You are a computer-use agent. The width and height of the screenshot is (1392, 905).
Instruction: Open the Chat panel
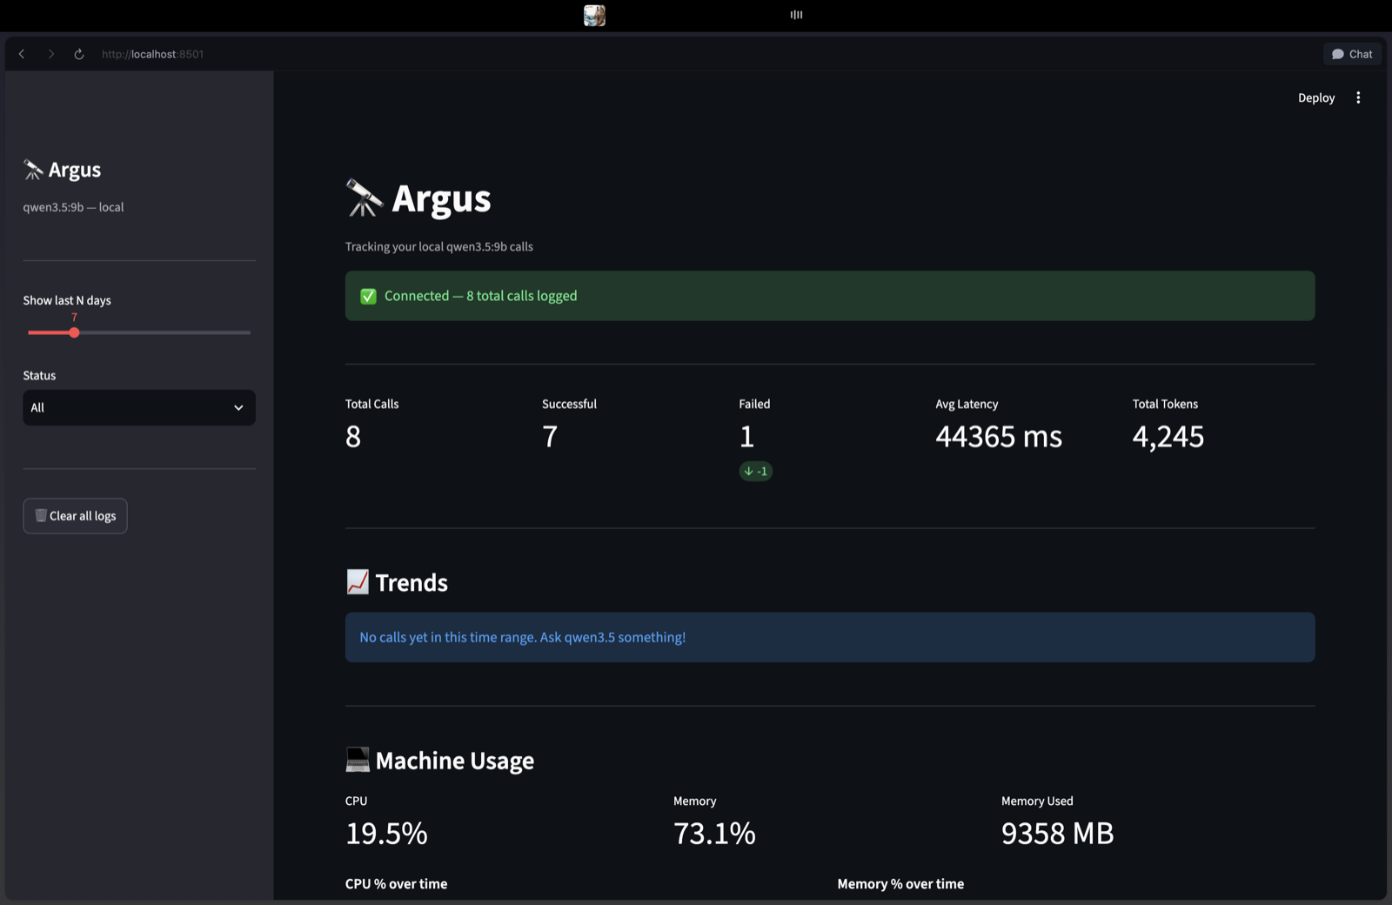coord(1352,54)
